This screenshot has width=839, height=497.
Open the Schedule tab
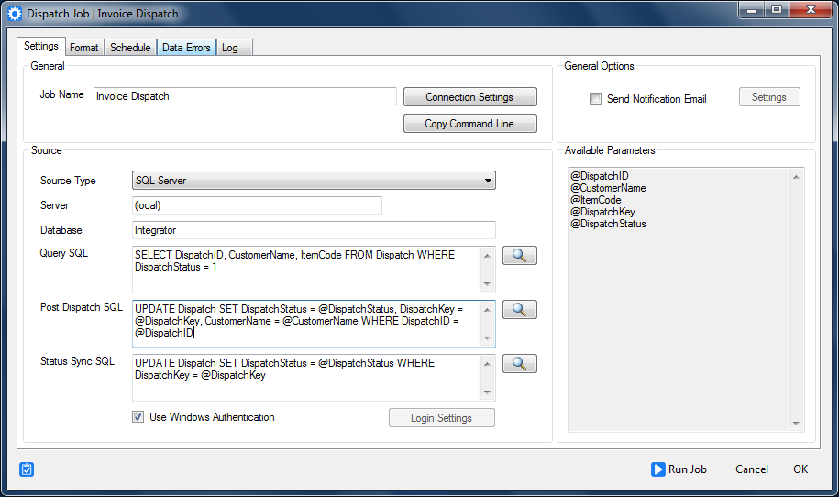click(130, 48)
